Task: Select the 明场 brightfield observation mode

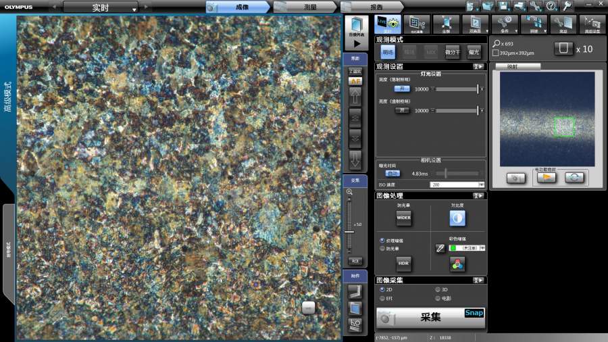Action: click(x=388, y=52)
